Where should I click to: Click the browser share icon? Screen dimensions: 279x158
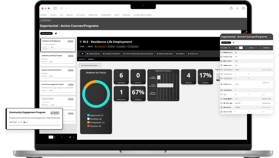231,8
